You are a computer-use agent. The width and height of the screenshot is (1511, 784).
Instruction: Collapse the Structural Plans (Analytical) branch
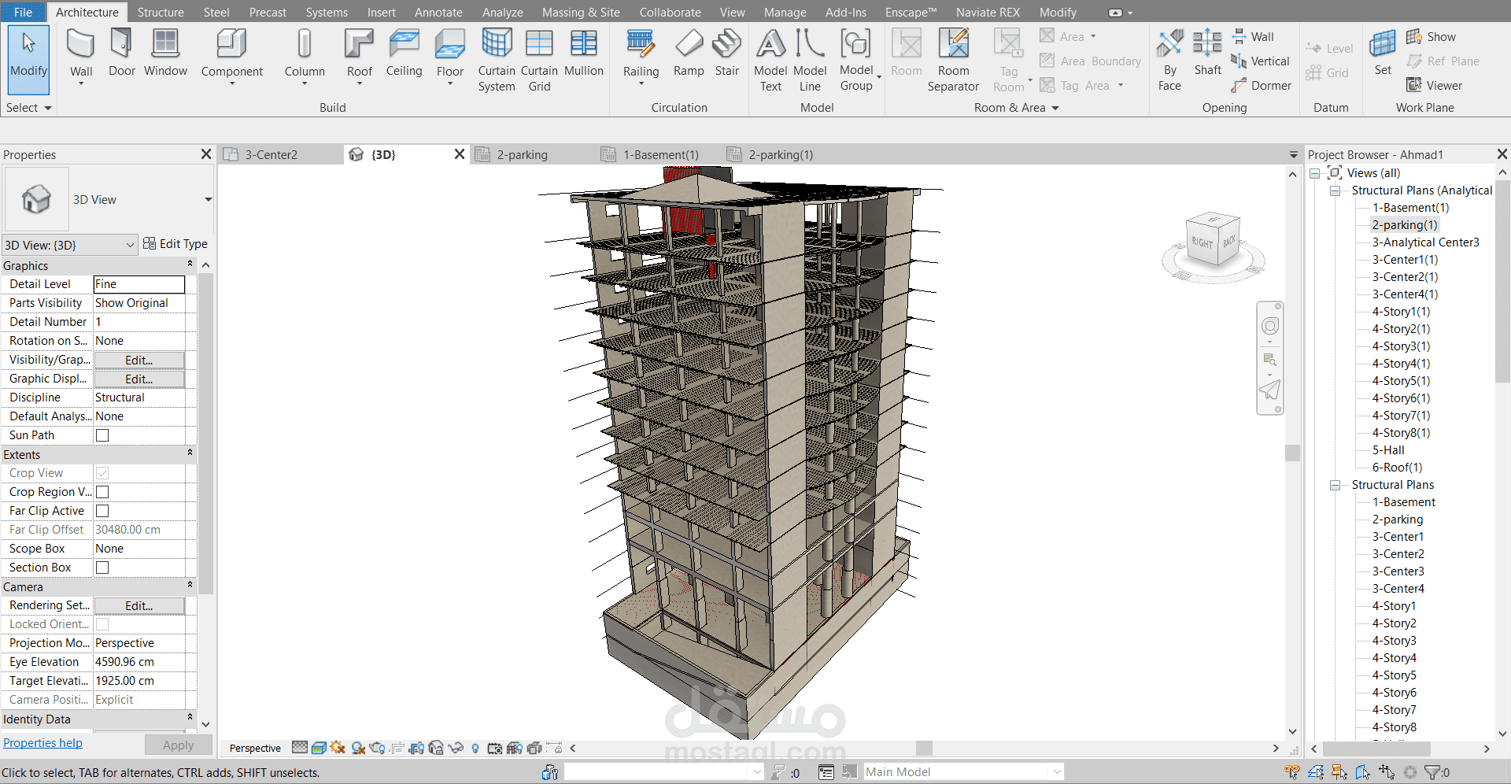pyautogui.click(x=1335, y=190)
